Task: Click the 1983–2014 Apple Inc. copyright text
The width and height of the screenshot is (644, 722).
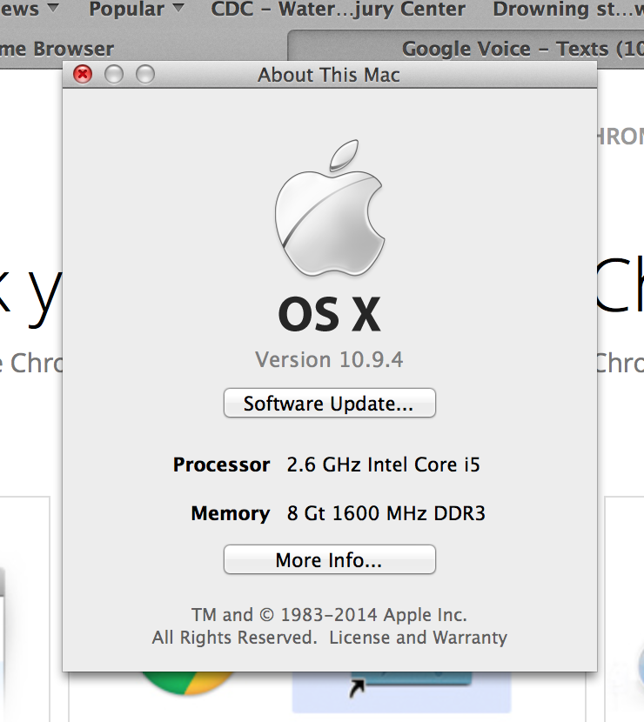Action: click(329, 615)
